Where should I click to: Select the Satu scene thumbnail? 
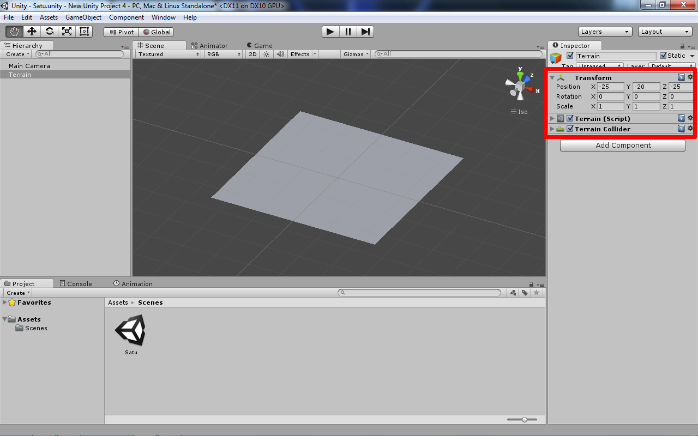[130, 330]
